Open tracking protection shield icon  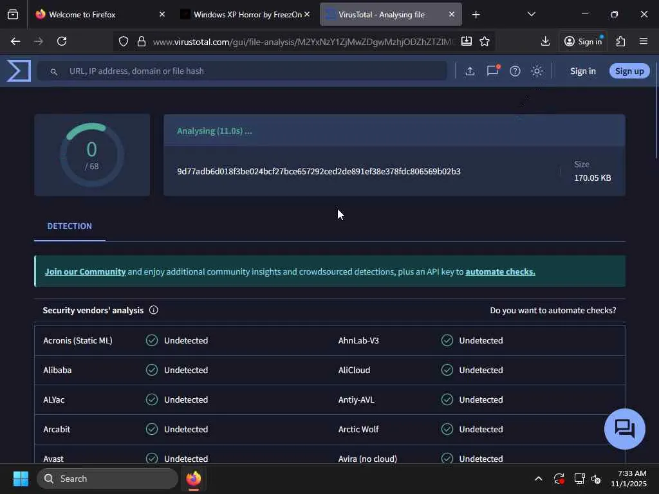[123, 41]
